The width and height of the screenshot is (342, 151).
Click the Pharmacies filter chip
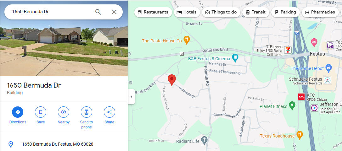point(320,12)
